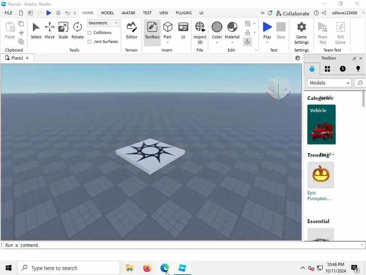Image resolution: width=366 pixels, height=275 pixels.
Task: Open the Vehicle category card
Action: click(321, 124)
